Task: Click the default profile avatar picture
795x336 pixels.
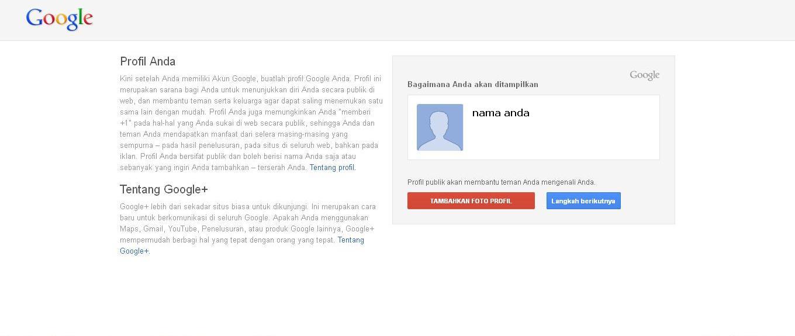Action: tap(440, 127)
